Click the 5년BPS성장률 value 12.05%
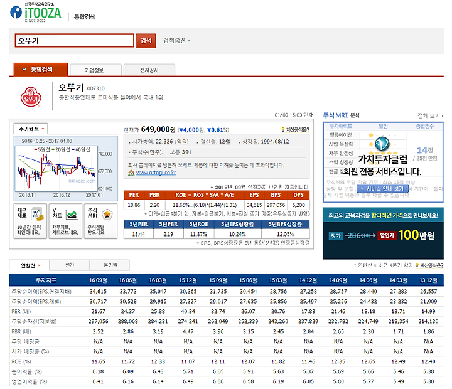The width and height of the screenshot is (452, 389). [x=286, y=234]
